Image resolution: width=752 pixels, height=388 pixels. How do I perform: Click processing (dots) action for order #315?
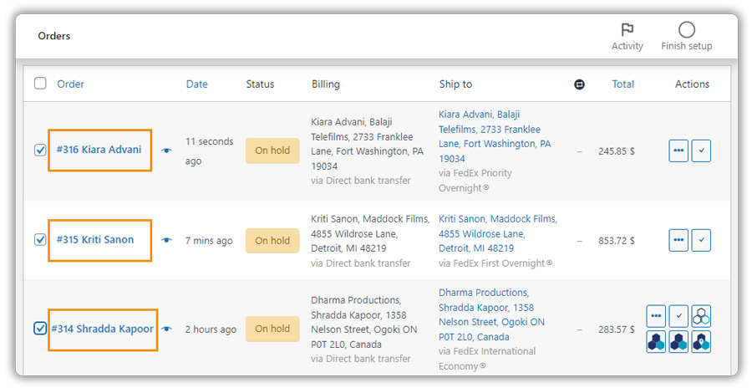coord(678,240)
